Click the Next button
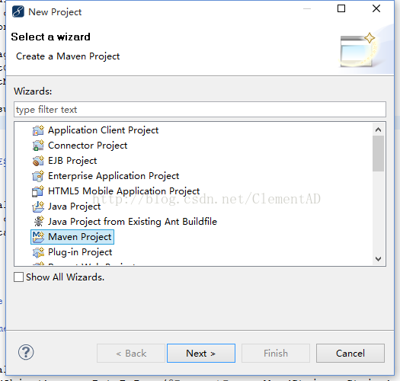The height and width of the screenshot is (381, 400). tap(201, 353)
